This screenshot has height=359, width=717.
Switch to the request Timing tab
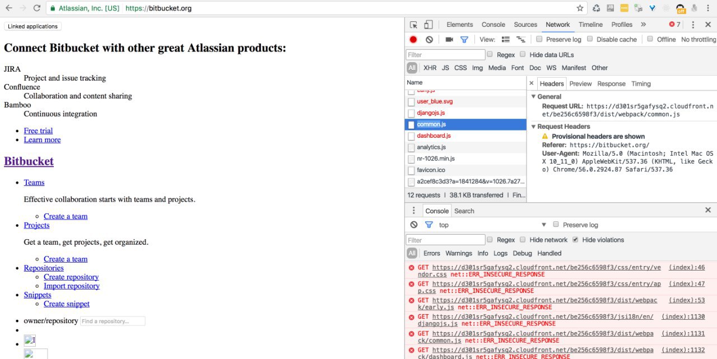[641, 84]
